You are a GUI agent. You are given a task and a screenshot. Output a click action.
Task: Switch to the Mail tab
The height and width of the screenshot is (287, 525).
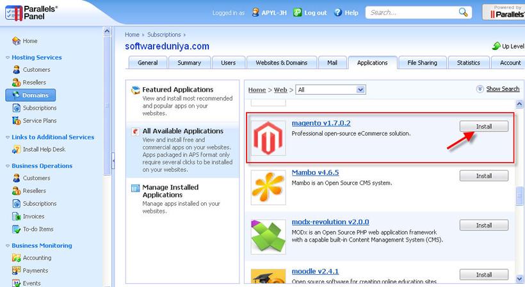332,63
